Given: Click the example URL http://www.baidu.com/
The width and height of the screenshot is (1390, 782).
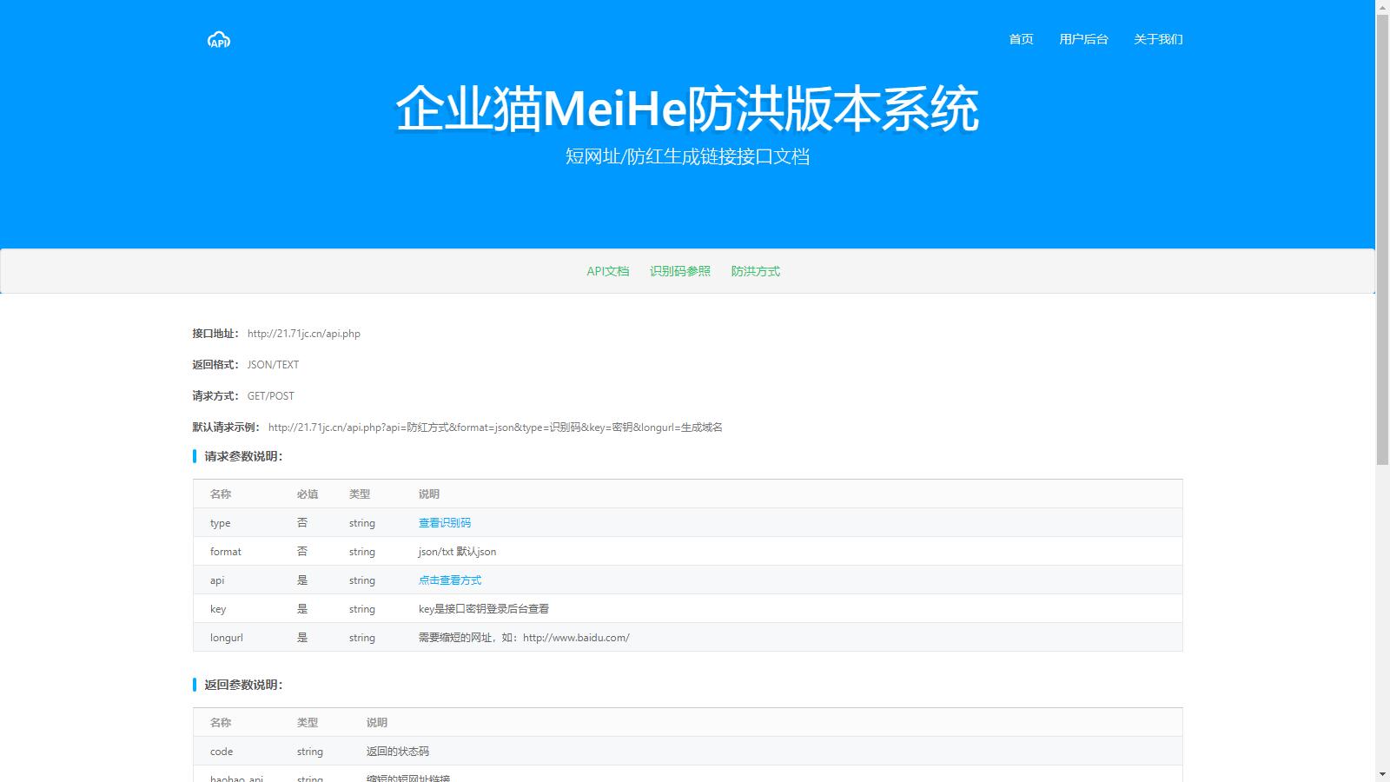Looking at the screenshot, I should point(578,637).
